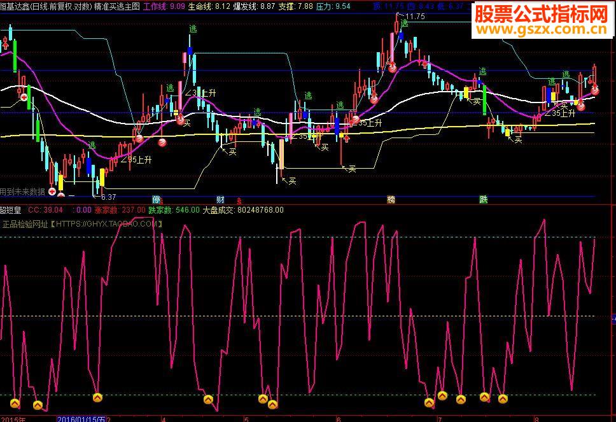Click the 涨家数: 237.00 readout
Screen dimensions: 616x422
[x=120, y=210]
